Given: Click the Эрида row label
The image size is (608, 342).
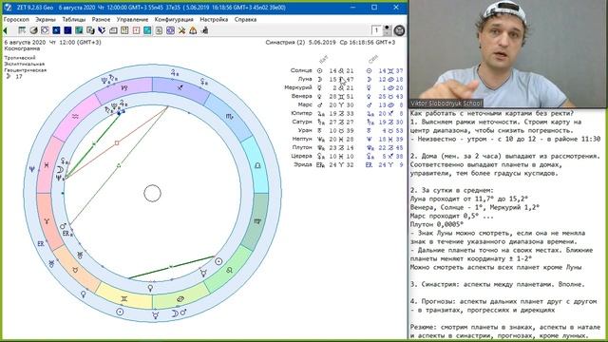Looking at the screenshot, I should click(303, 164).
